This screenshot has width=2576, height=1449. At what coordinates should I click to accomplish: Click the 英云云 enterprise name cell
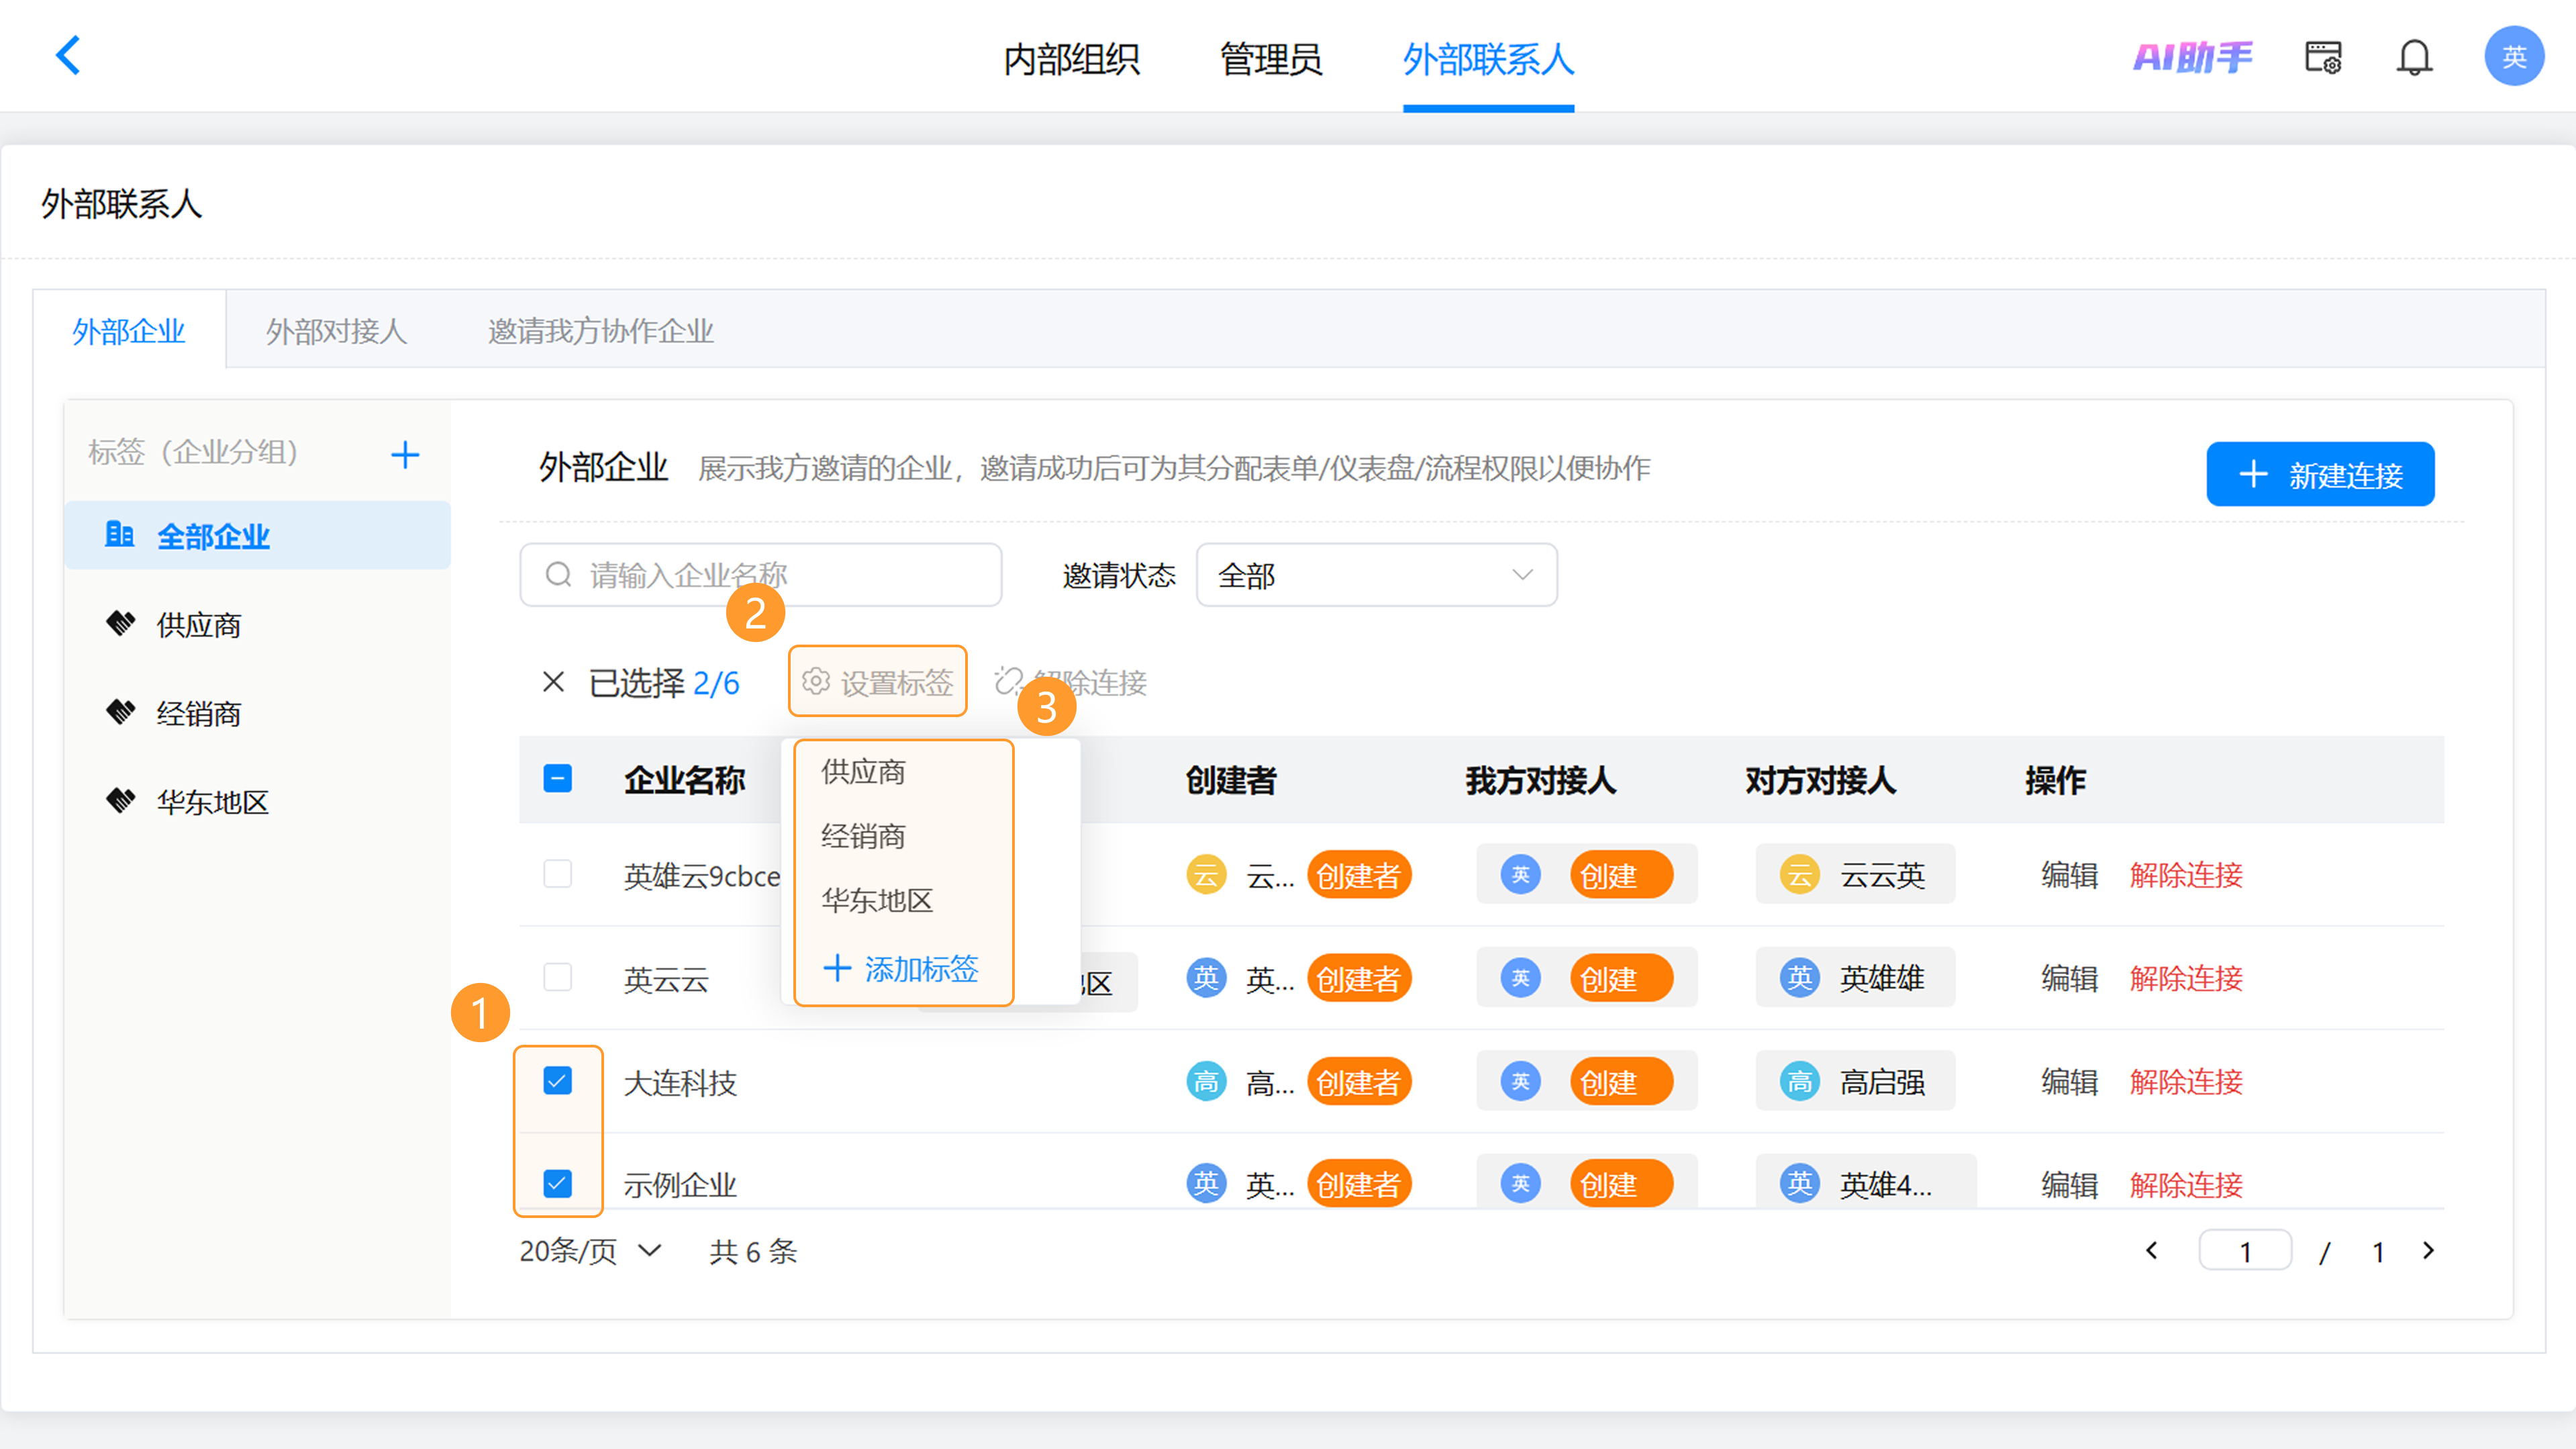coord(666,979)
